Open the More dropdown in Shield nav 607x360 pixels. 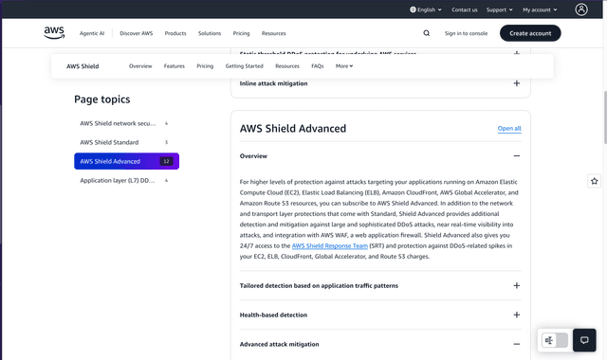pyautogui.click(x=344, y=66)
